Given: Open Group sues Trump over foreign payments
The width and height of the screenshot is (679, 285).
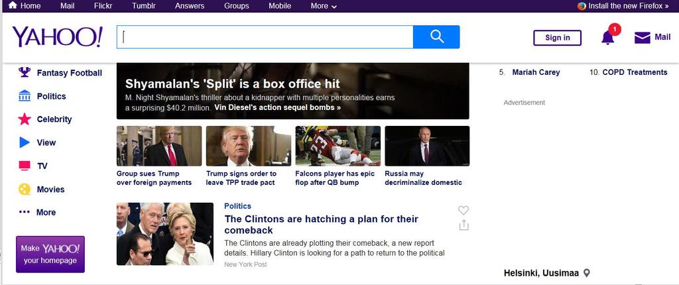Looking at the screenshot, I should [x=154, y=178].
